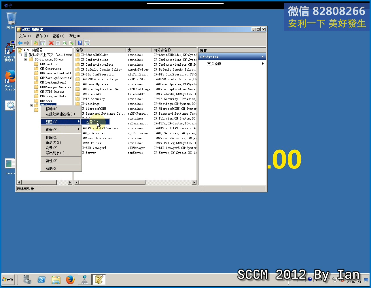Choose 删除(D) from the context menu
Image resolution: width=371 pixels, height=288 pixels.
(61, 137)
